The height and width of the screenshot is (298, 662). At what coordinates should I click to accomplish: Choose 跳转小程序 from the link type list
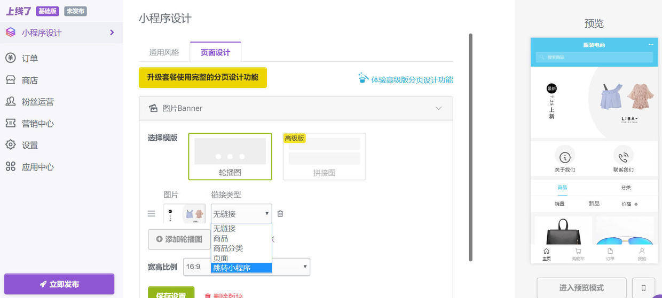click(x=241, y=268)
